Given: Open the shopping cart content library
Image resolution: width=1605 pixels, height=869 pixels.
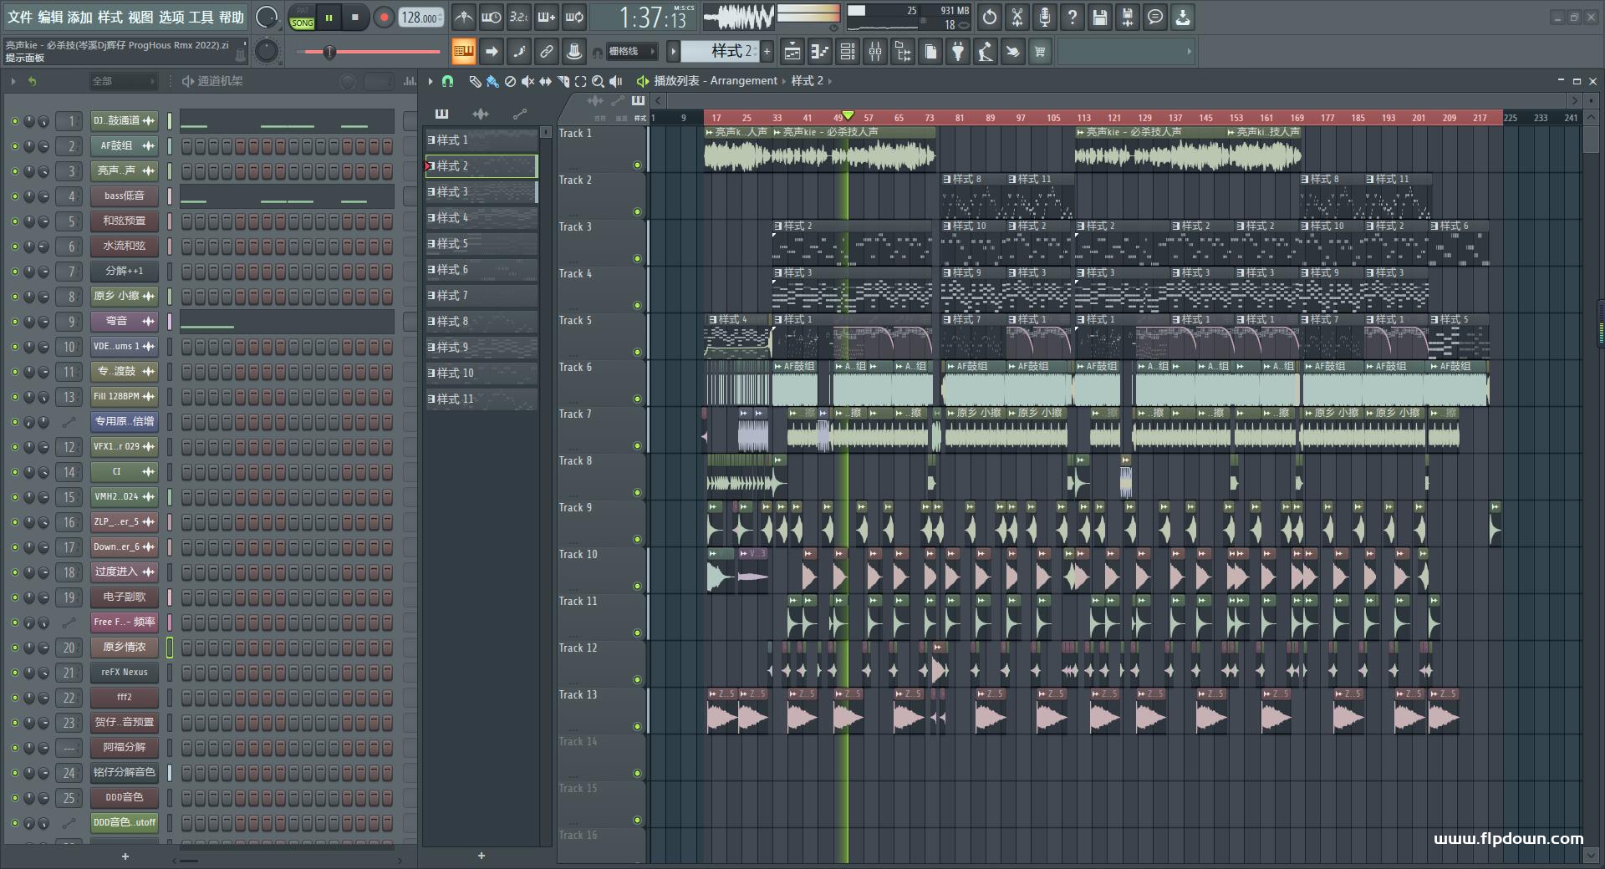Looking at the screenshot, I should [1040, 52].
